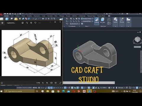Click the Customization icon in the status bar
The height and width of the screenshot is (106, 142).
coord(141,88)
